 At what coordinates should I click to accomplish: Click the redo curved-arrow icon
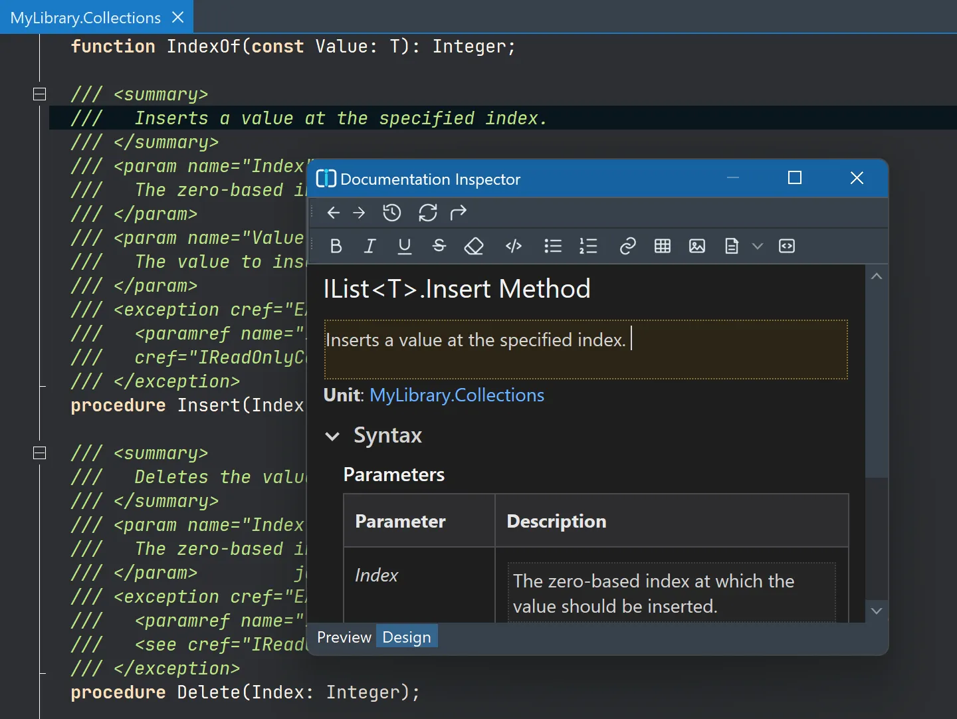click(459, 213)
